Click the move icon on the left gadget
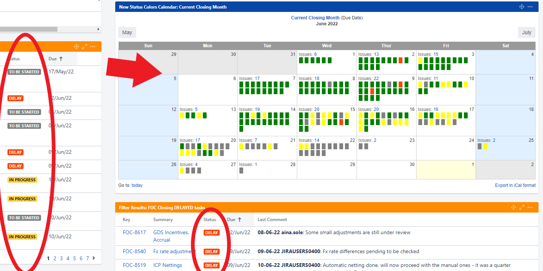This screenshot has height=271, width=543. point(76,47)
